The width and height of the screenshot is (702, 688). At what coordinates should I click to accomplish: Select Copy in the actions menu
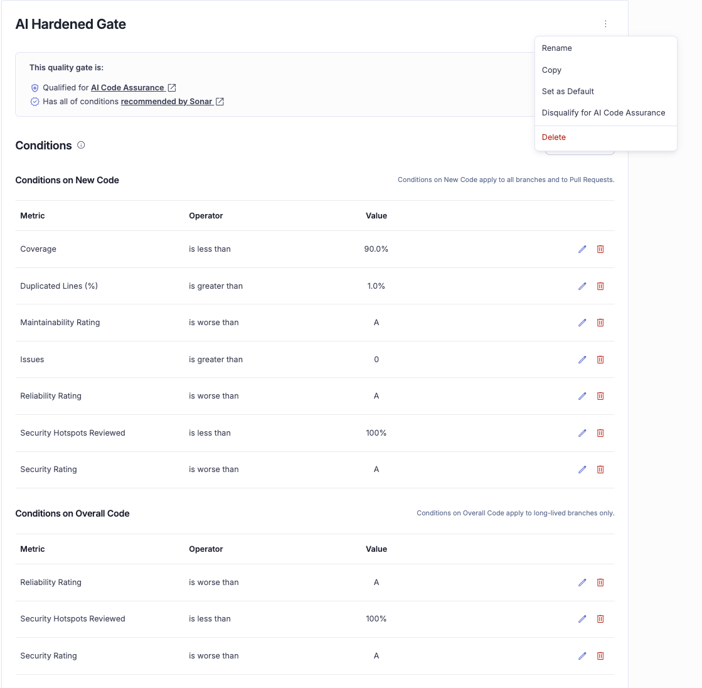click(552, 70)
